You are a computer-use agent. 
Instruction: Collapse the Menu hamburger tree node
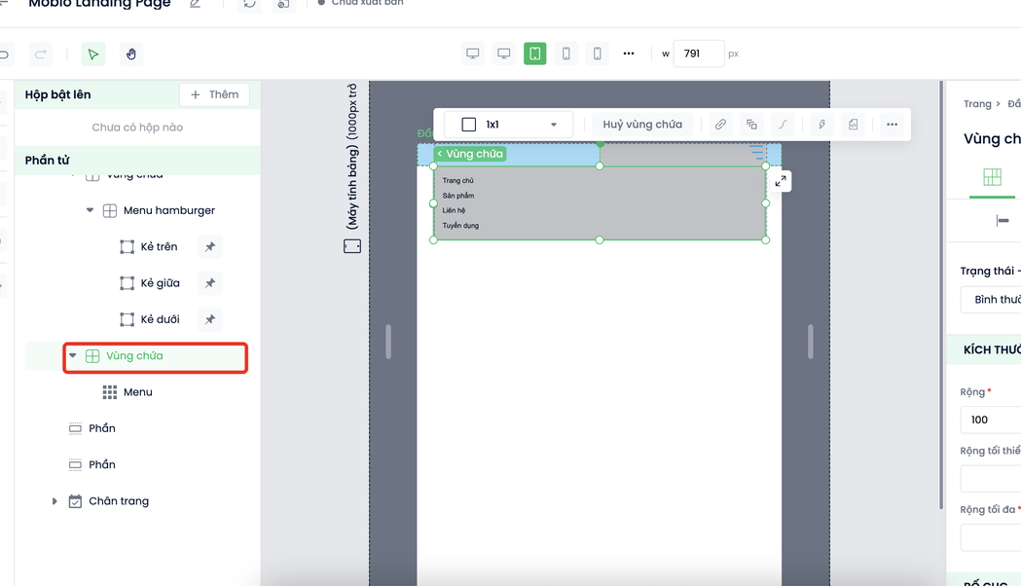[x=91, y=210]
